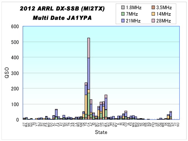
Task: Click the orange 14MHz segment of AB bar
Action: pyautogui.click(x=168, y=117)
